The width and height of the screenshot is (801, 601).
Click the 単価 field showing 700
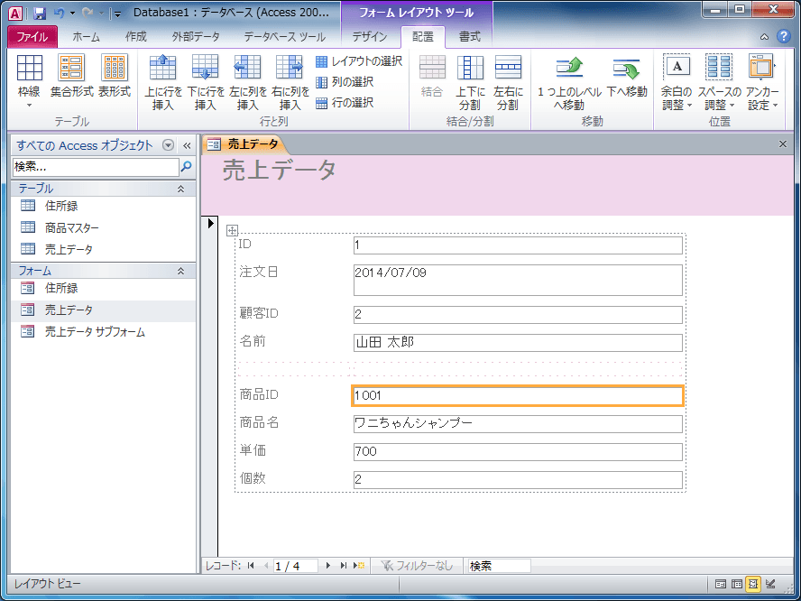coord(518,452)
